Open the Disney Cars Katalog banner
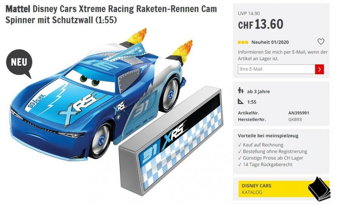 (x=284, y=189)
